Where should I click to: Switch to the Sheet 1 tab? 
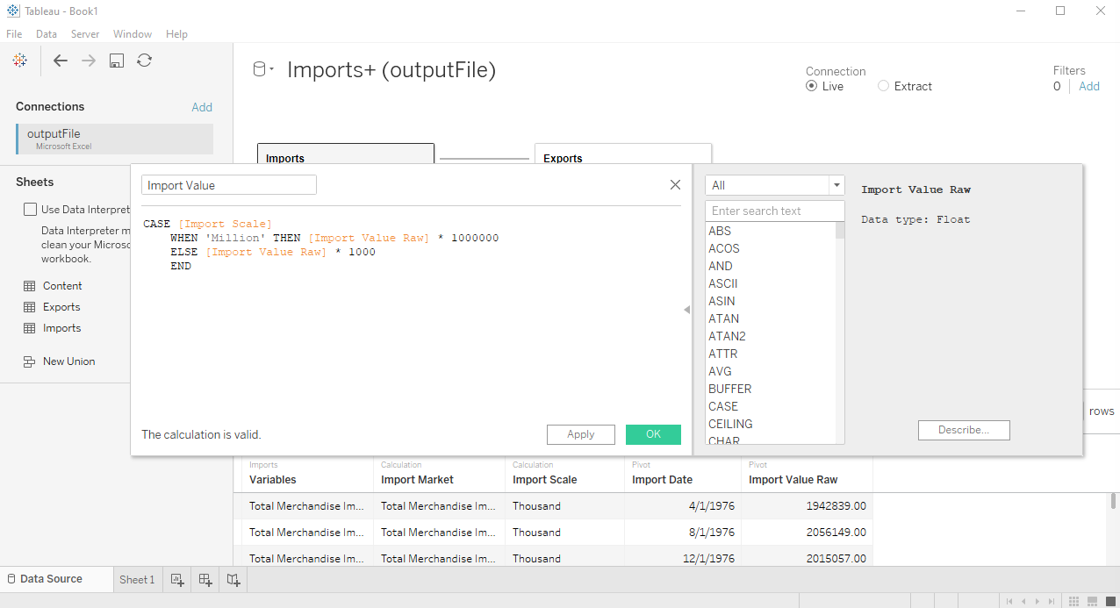pyautogui.click(x=137, y=580)
